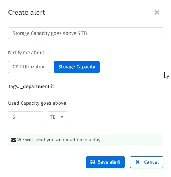Screen dimensions: 171x177
Task: Close the Create alert dialog with the X icon
Action: 157,12
